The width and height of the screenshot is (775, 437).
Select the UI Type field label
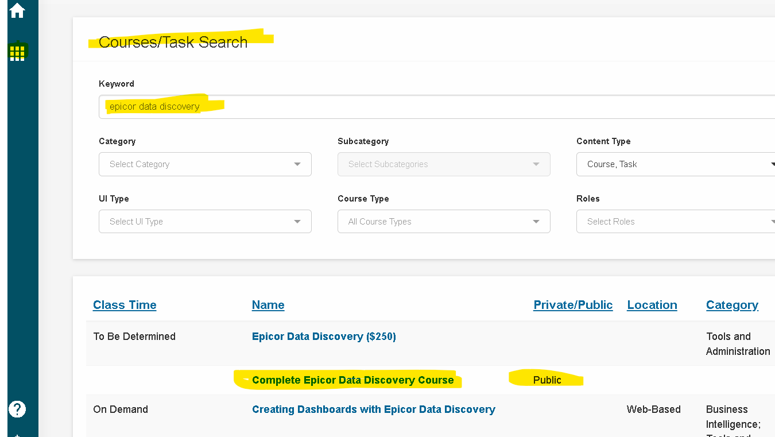coord(114,199)
